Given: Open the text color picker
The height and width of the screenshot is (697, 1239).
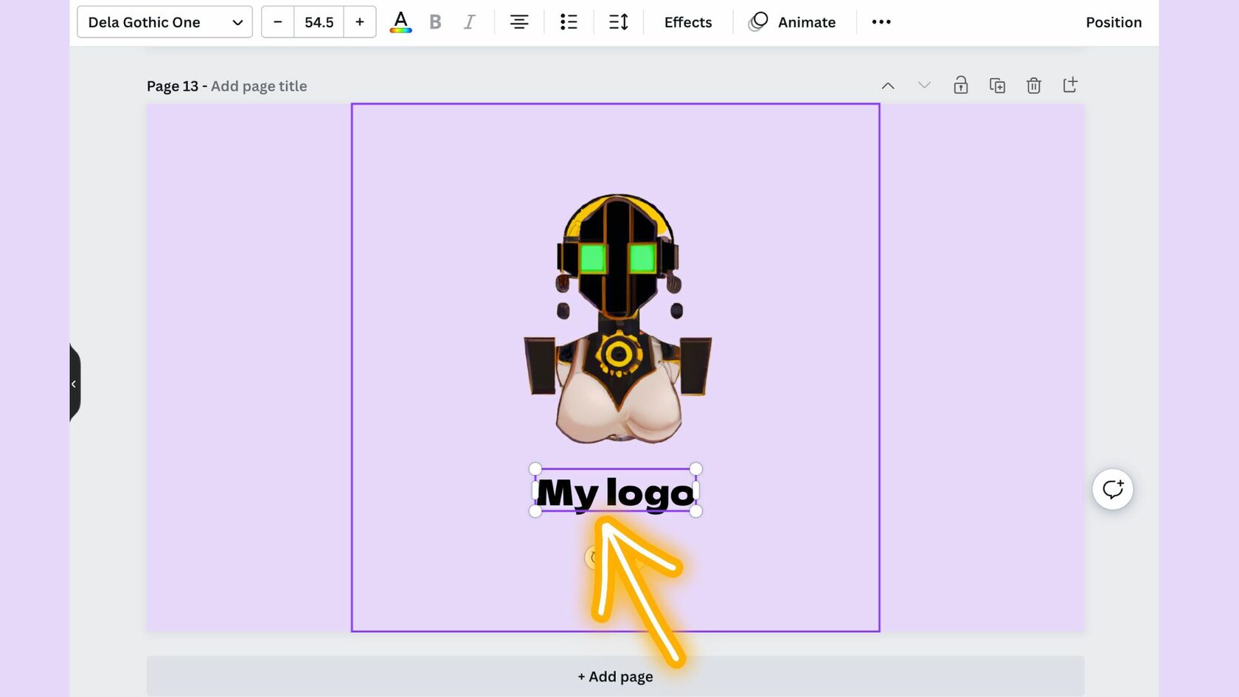Looking at the screenshot, I should point(400,22).
